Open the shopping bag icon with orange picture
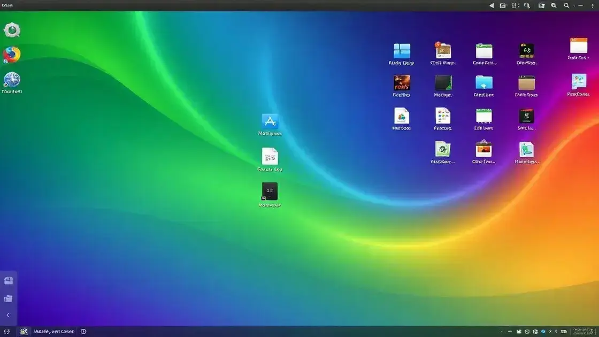Screen dimensions: 599x337 pos(483,149)
